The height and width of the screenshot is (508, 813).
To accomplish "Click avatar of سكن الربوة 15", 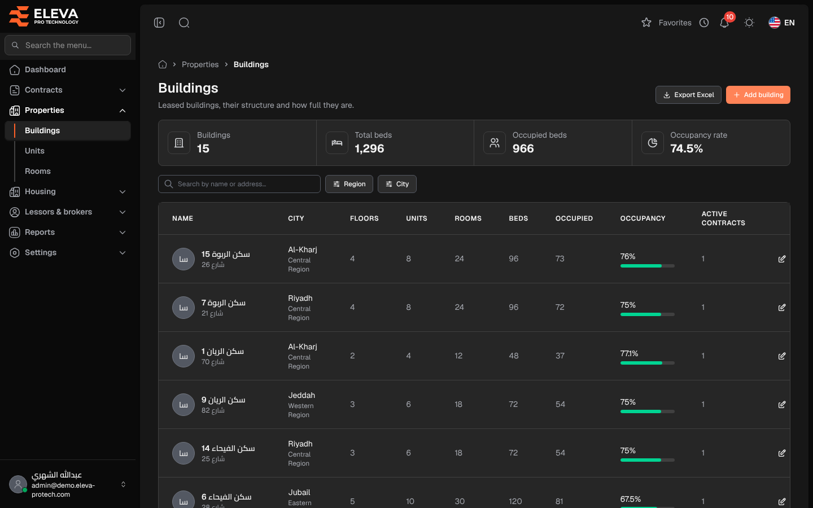I will point(183,259).
